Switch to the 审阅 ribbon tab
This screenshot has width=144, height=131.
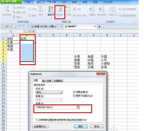click(85, 2)
